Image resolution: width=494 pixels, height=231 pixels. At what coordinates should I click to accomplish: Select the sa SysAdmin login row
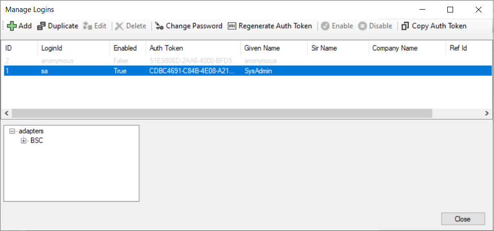pos(144,71)
